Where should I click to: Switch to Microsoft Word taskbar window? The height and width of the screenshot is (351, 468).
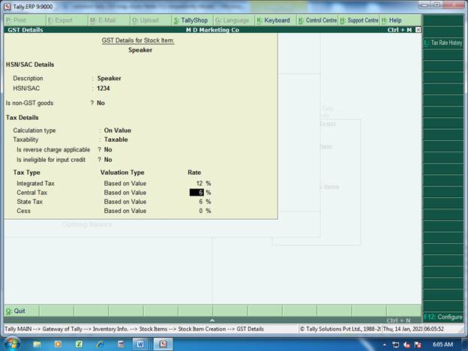(140, 344)
